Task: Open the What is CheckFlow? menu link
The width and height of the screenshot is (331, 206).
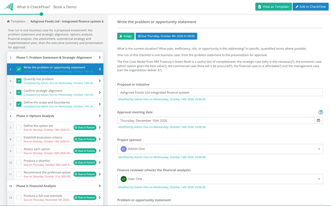Action: click(34, 7)
